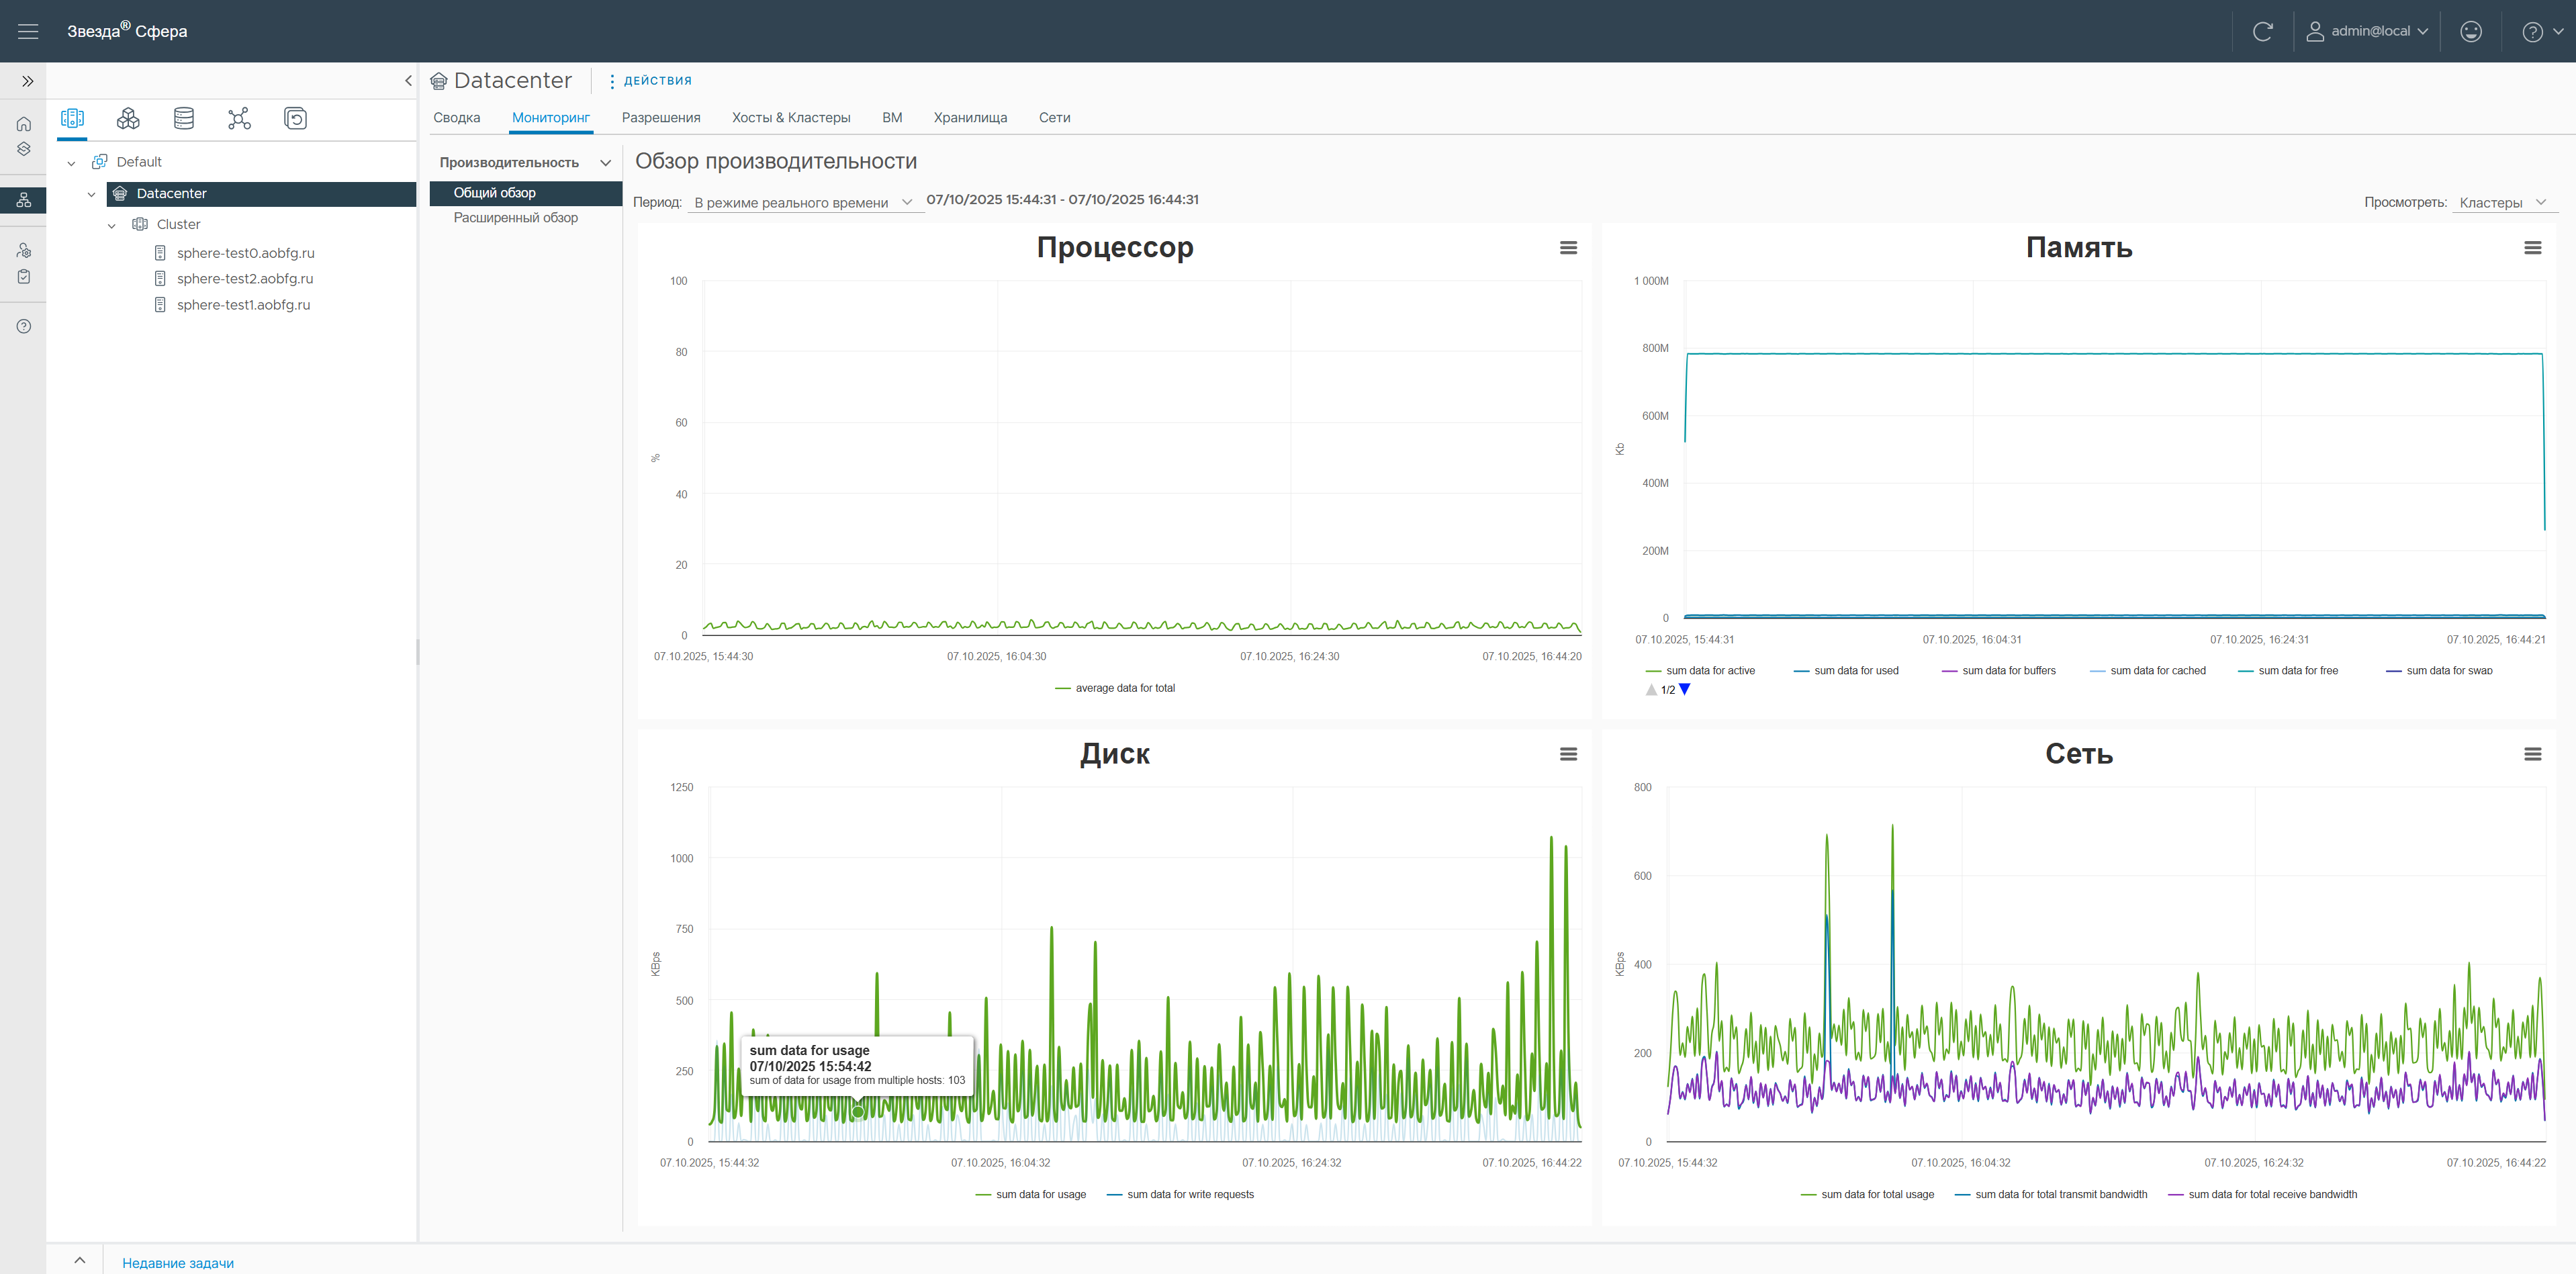Open the feedback smiley icon

pyautogui.click(x=2470, y=31)
